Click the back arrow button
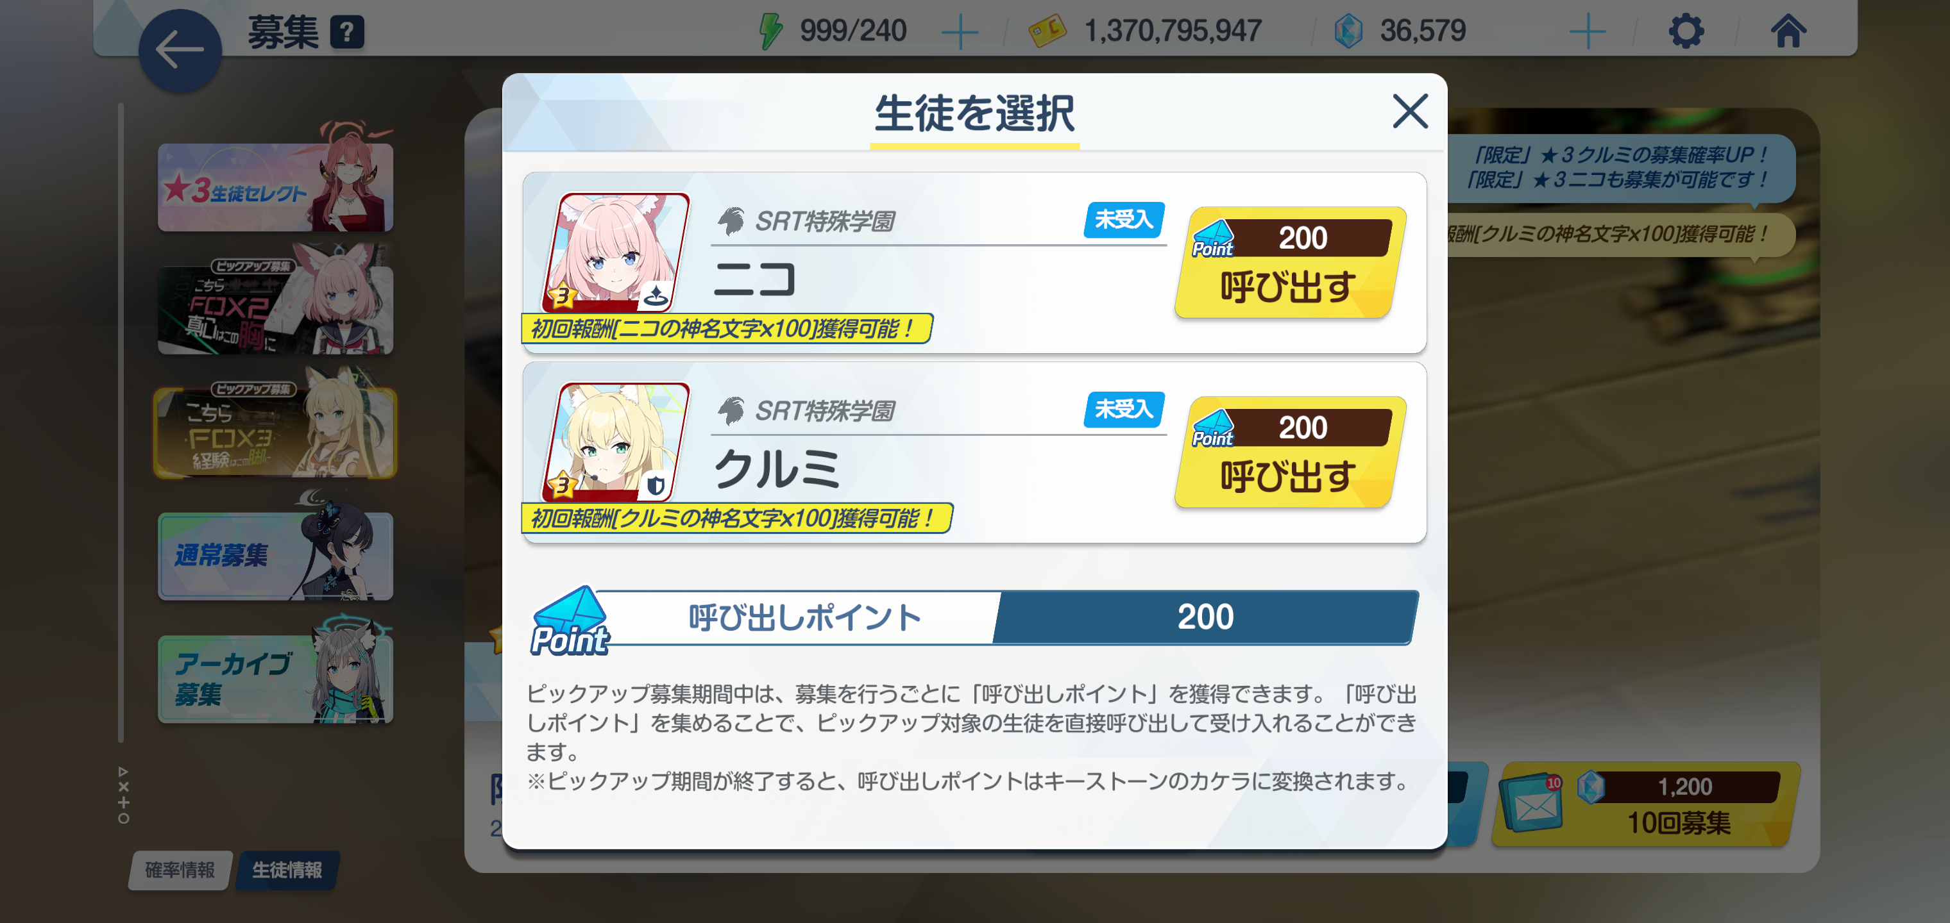The image size is (1950, 923). pos(180,51)
